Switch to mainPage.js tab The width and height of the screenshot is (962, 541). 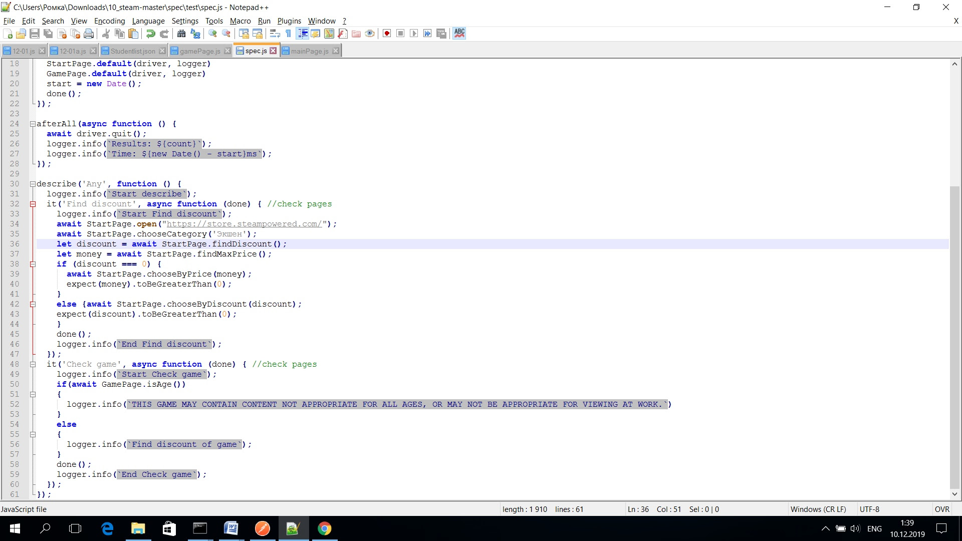pos(310,51)
